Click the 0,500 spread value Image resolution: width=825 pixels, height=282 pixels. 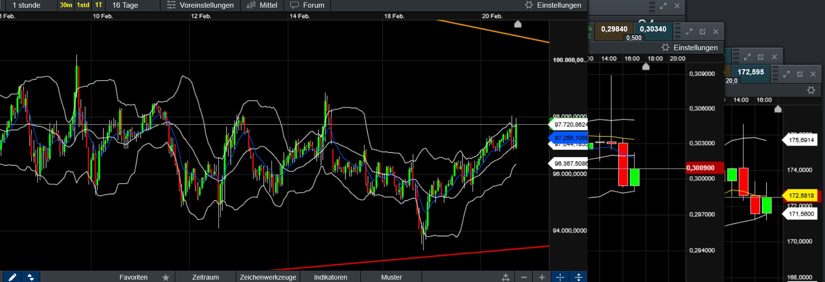tap(634, 38)
